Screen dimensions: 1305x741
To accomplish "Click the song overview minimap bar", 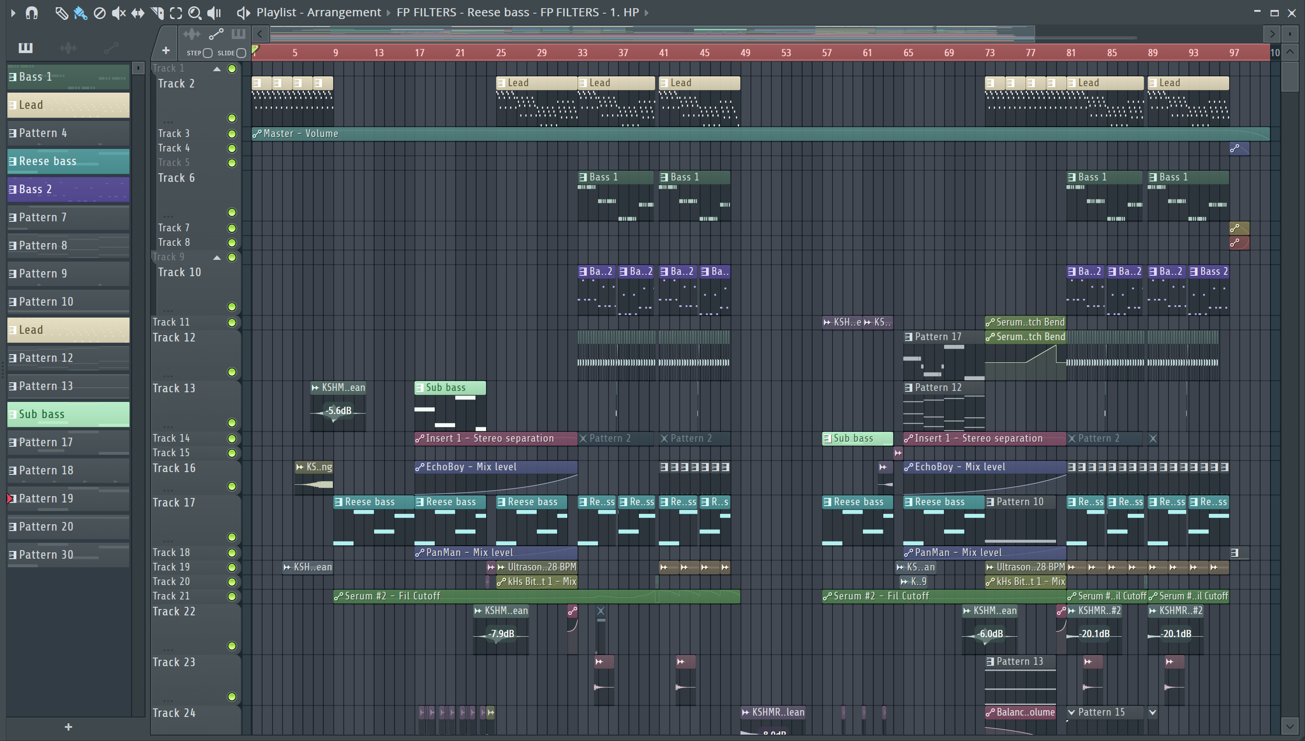I will [x=651, y=34].
